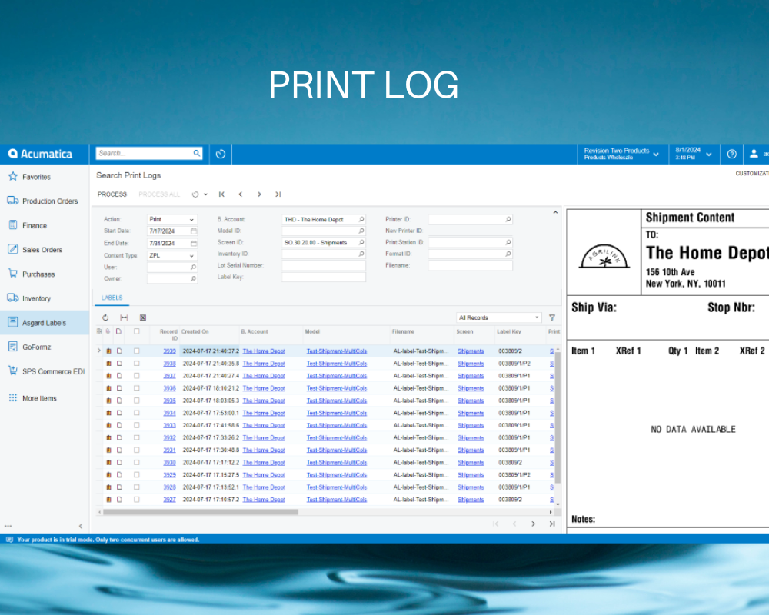
Task: Go to the first record in the form toolbar
Action: [221, 194]
